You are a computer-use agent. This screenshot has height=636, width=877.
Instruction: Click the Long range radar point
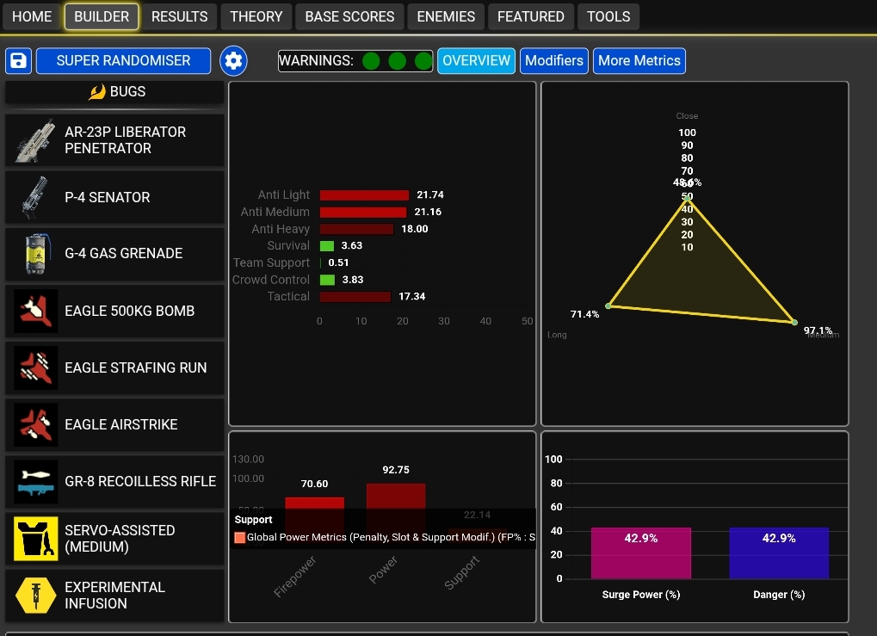(x=608, y=306)
